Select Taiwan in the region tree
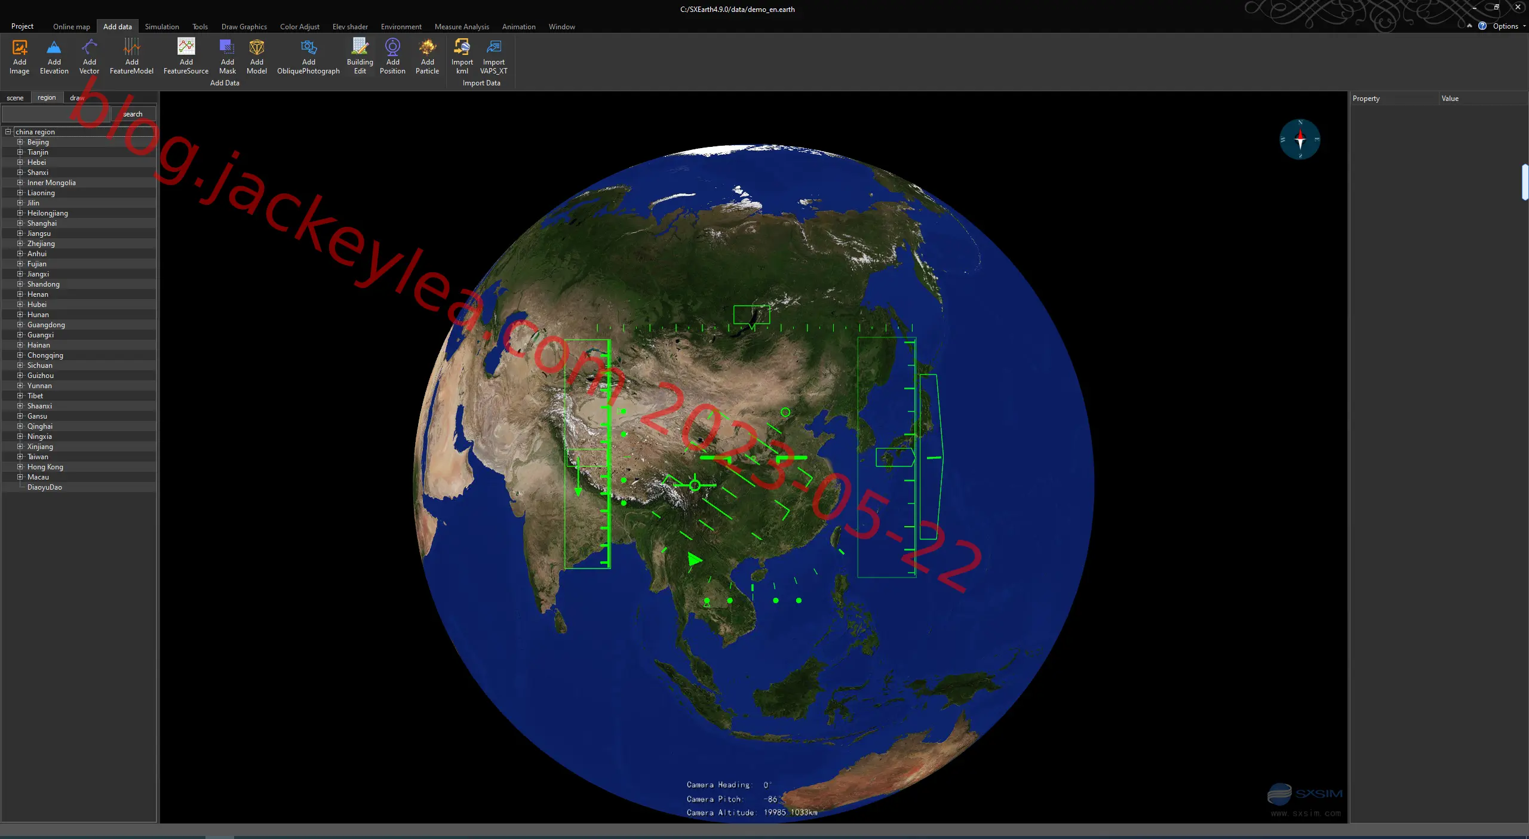This screenshot has width=1529, height=839. (38, 456)
